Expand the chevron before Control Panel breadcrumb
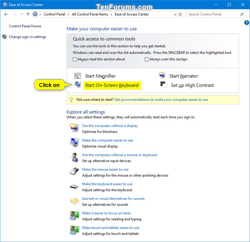The width and height of the screenshot is (250, 242). click(x=40, y=15)
